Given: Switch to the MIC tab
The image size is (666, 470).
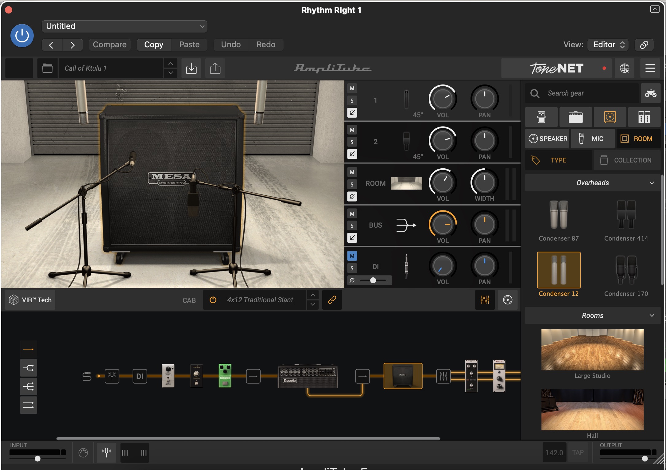Looking at the screenshot, I should coord(592,139).
